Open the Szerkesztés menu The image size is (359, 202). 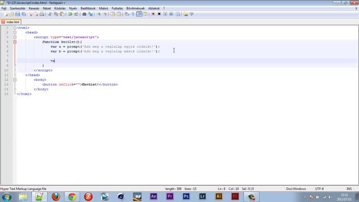(17, 8)
